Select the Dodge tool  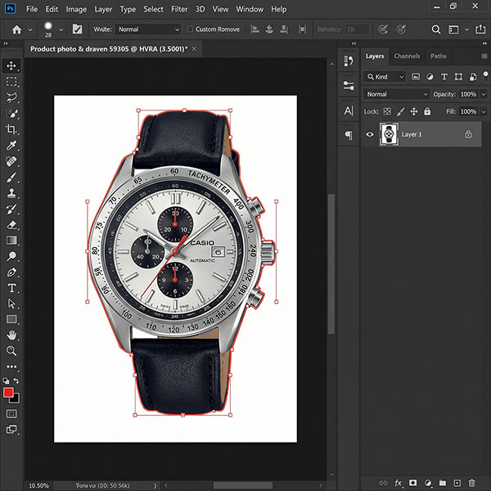(11, 256)
